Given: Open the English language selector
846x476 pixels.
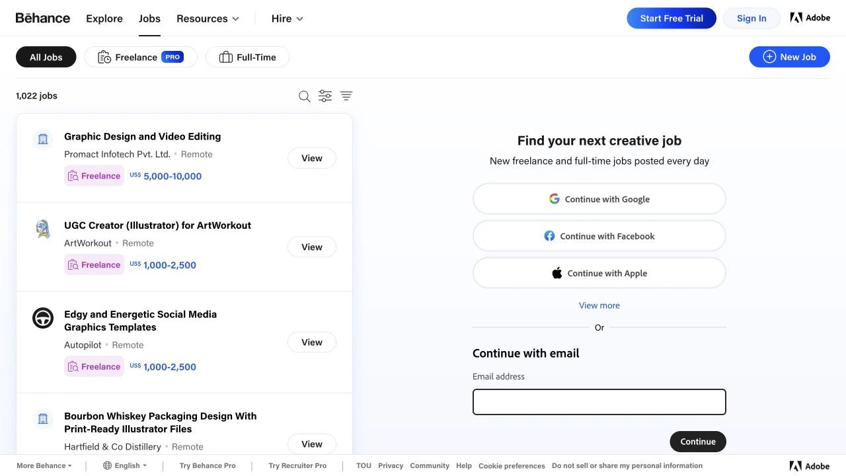Looking at the screenshot, I should 125,465.
